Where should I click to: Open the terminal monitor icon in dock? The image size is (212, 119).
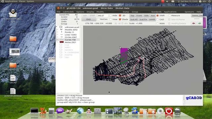(34, 111)
